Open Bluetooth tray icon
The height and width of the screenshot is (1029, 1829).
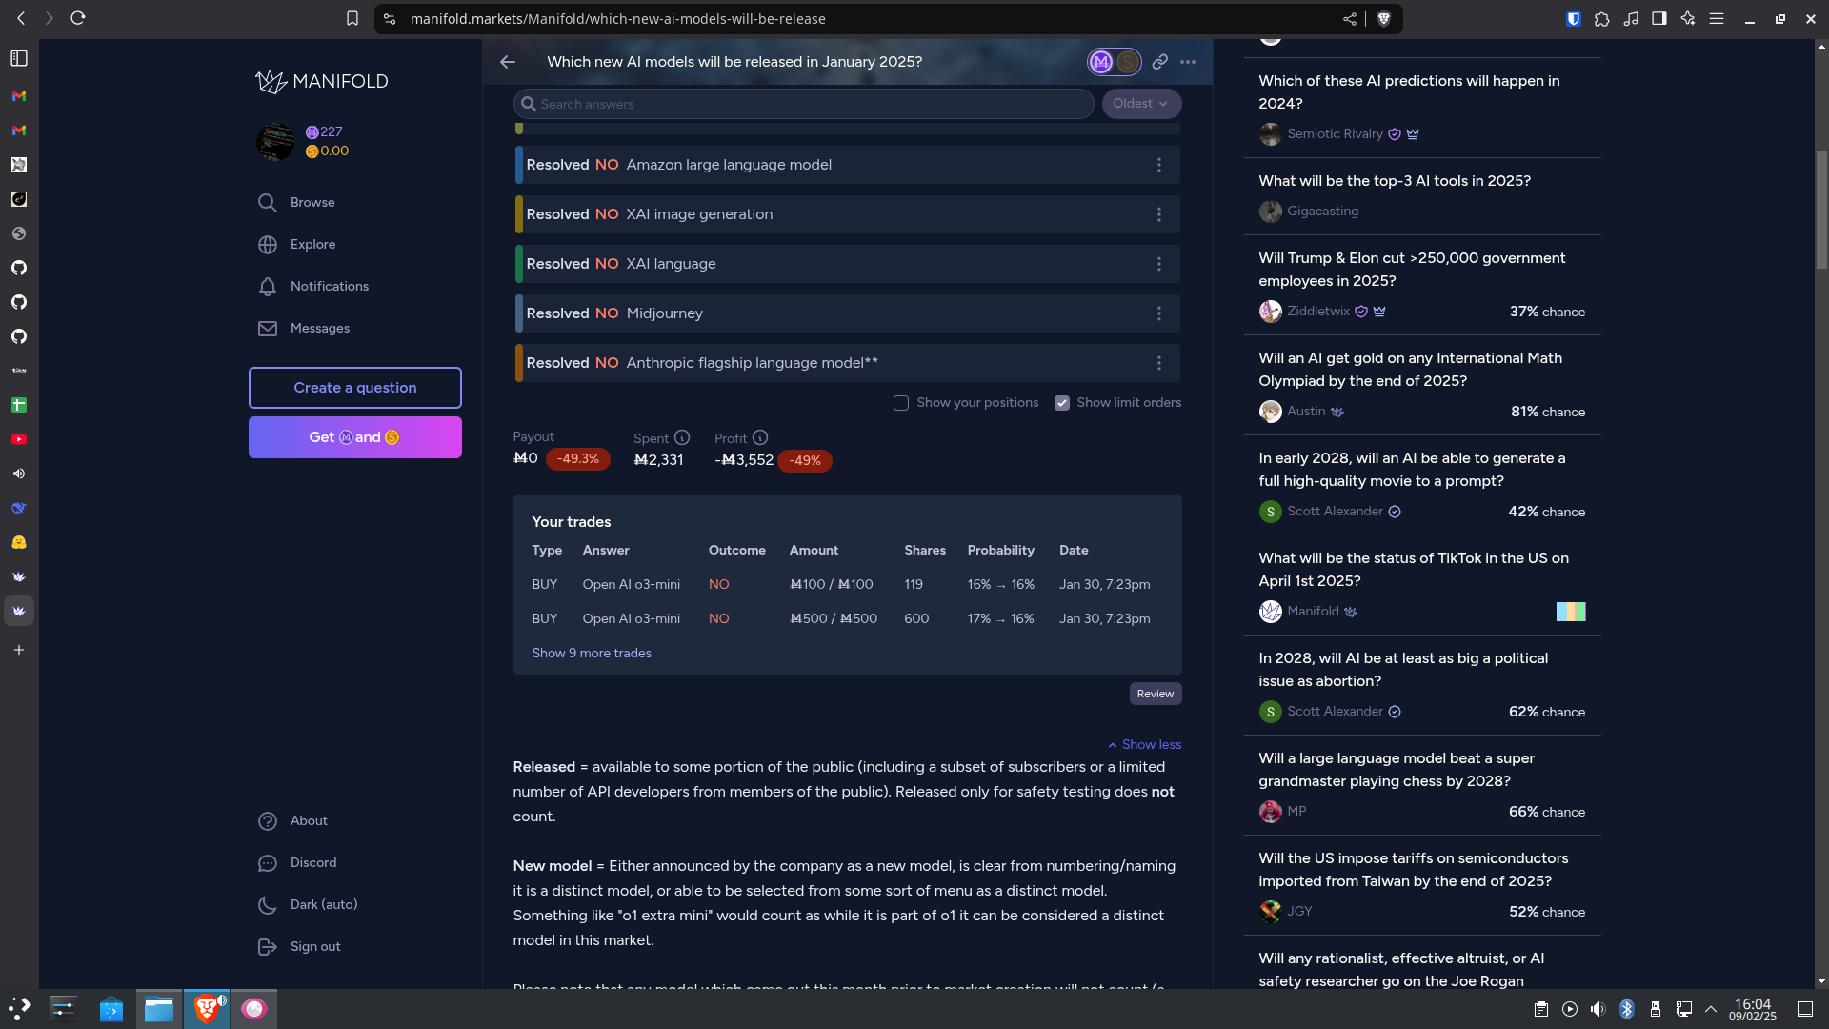[x=1627, y=1009]
